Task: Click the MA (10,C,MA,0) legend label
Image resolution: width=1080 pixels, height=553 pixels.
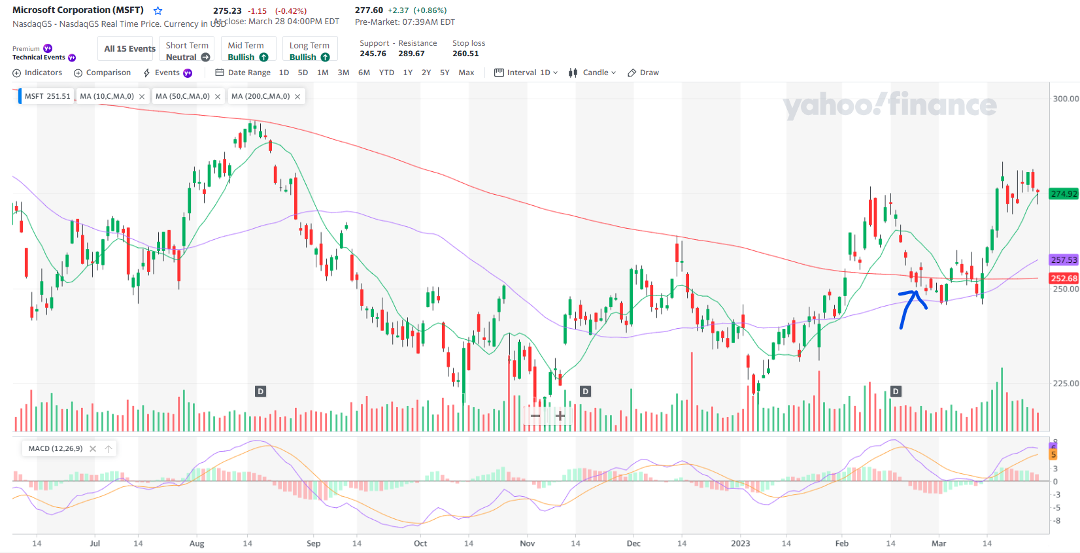Action: point(107,97)
